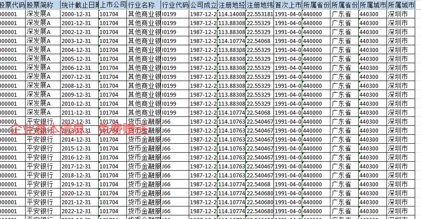Select 其他商业银 cell in the 2004-12-31 row

tap(143, 50)
